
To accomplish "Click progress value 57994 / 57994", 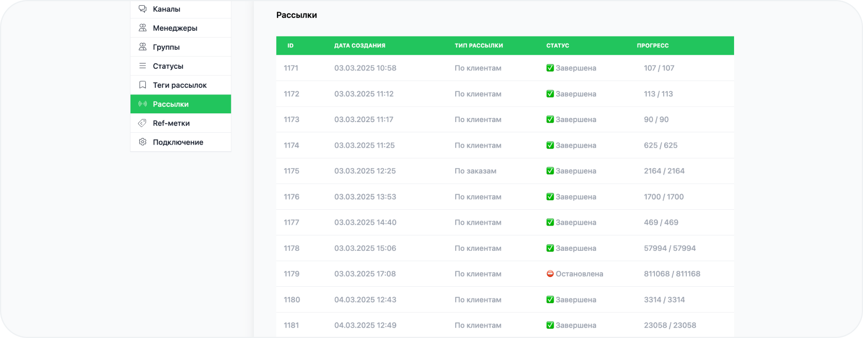I will pos(670,248).
